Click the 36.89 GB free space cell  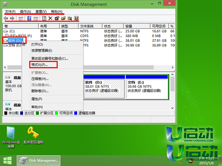[159, 45]
